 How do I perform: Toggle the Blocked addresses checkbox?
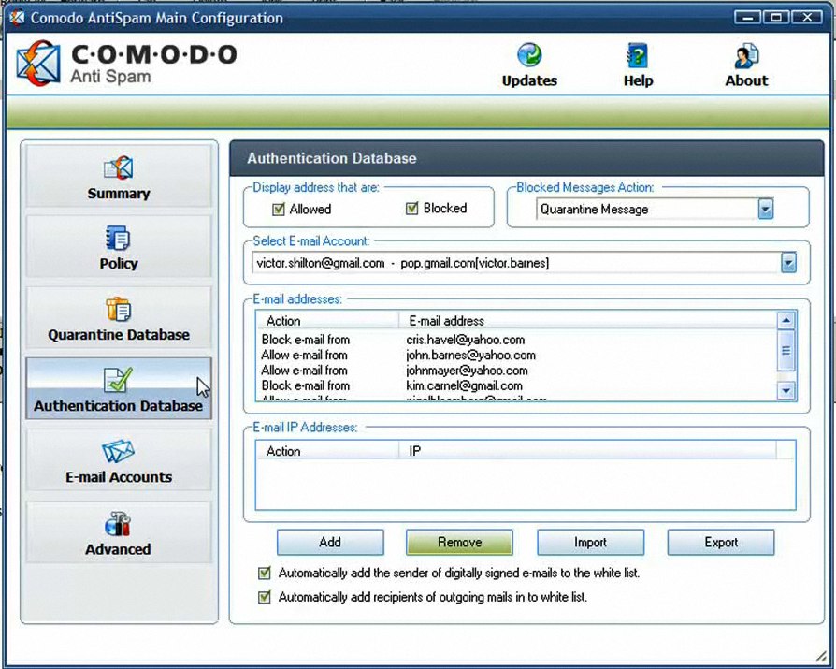point(411,208)
